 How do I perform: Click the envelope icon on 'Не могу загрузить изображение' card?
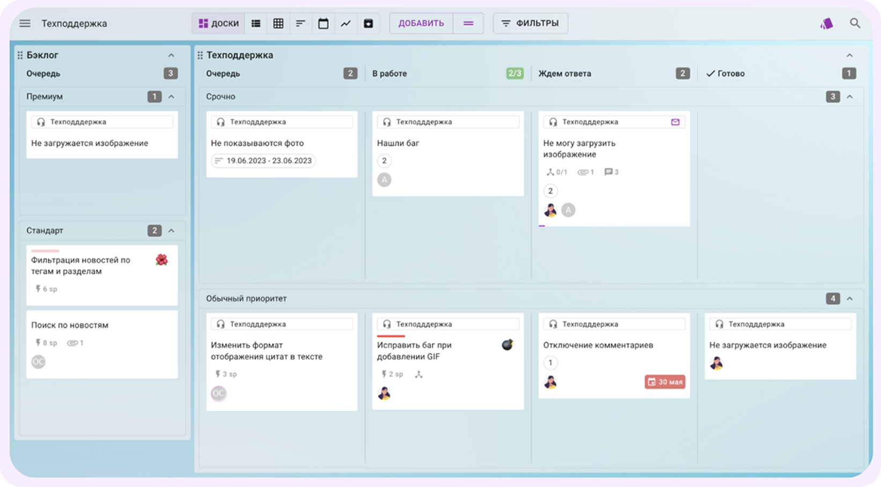pos(675,122)
